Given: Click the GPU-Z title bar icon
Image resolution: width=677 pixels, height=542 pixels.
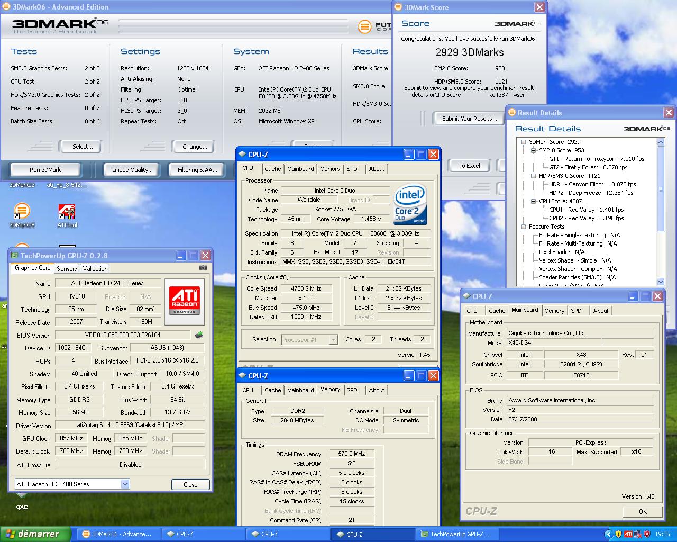Looking at the screenshot, I should click(15, 256).
